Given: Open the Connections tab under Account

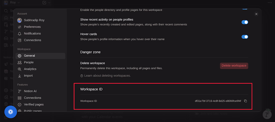Looking at the screenshot, I should [x=32, y=40].
